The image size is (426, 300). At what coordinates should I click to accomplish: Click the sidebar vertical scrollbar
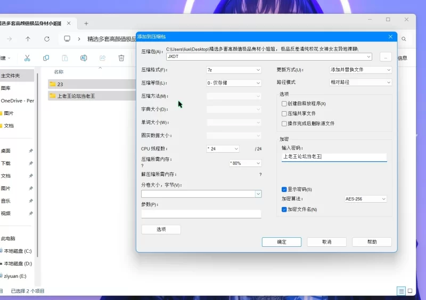37,165
